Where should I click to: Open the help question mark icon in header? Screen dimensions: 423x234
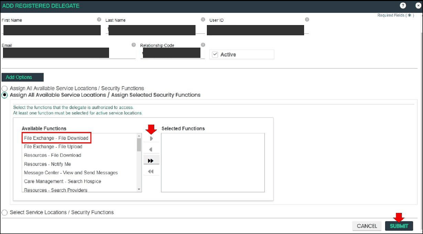tap(403, 6)
